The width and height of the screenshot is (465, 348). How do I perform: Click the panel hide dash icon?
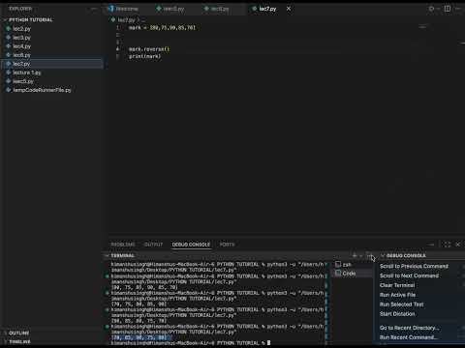click(x=431, y=245)
